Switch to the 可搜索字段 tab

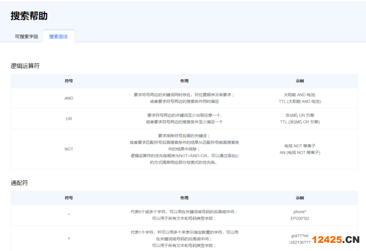click(x=26, y=37)
